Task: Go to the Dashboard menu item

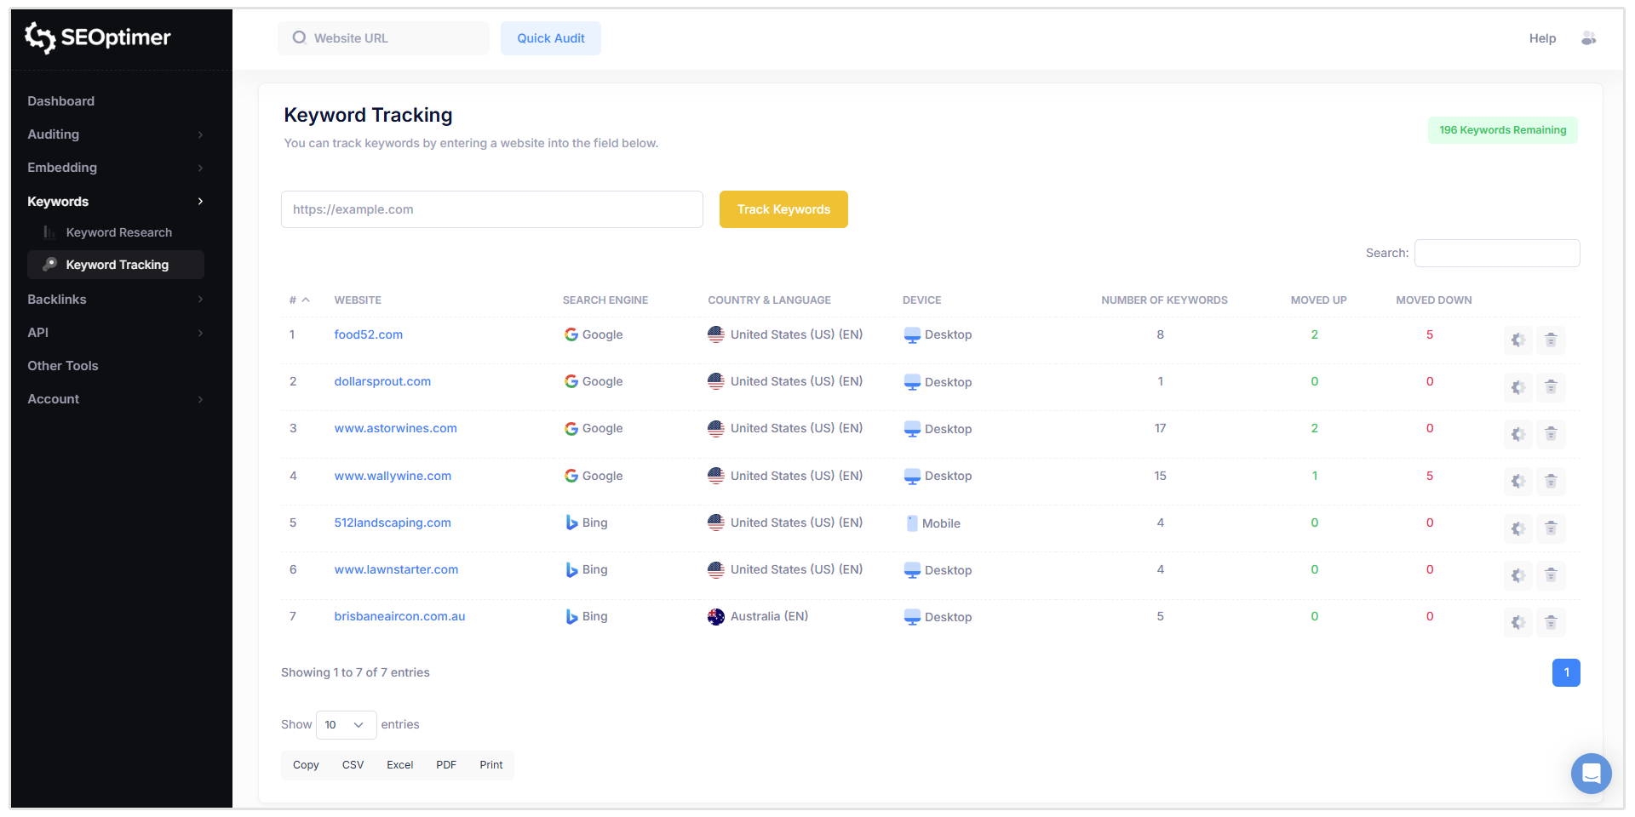Action: pos(60,100)
